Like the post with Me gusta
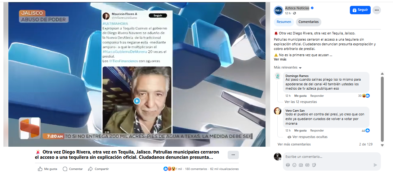The image size is (393, 174). pos(47,169)
